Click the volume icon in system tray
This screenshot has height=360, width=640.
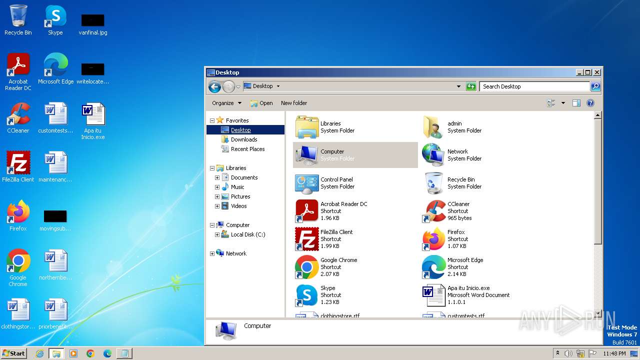pyautogui.click(x=568, y=353)
